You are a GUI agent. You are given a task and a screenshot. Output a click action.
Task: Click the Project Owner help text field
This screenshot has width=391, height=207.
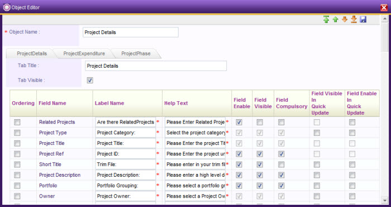(195, 196)
